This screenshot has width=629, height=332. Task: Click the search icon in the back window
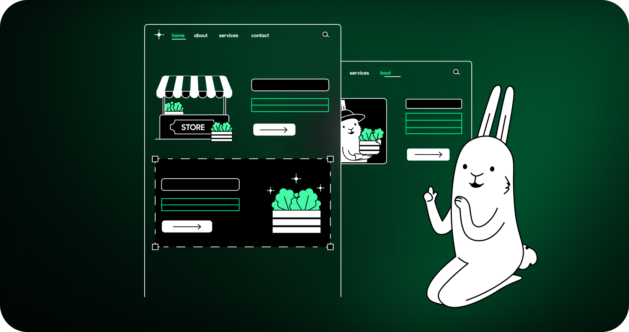coord(456,72)
